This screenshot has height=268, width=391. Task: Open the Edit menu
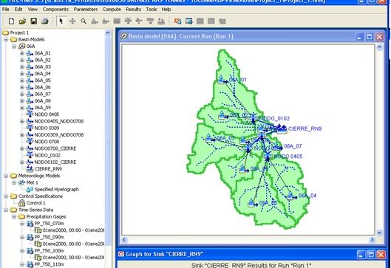[x=18, y=9]
